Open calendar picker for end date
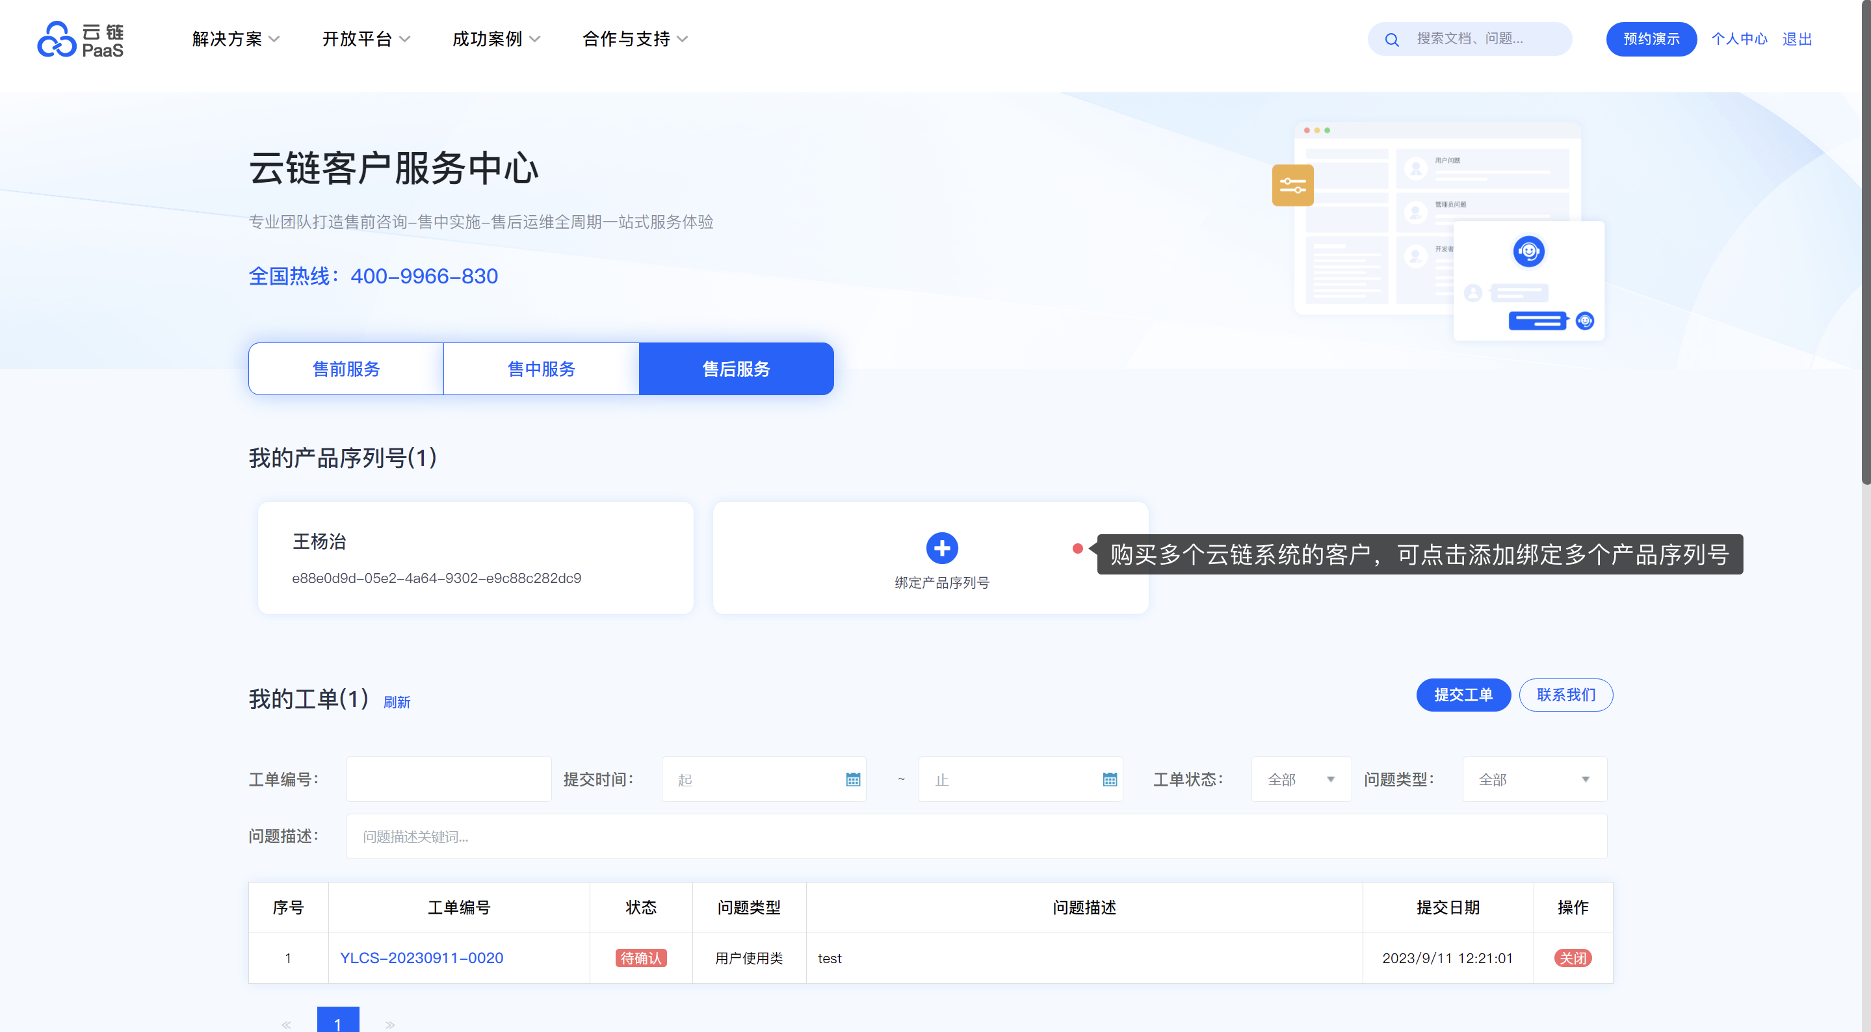Screen dimensions: 1871x1032 pos(1109,779)
